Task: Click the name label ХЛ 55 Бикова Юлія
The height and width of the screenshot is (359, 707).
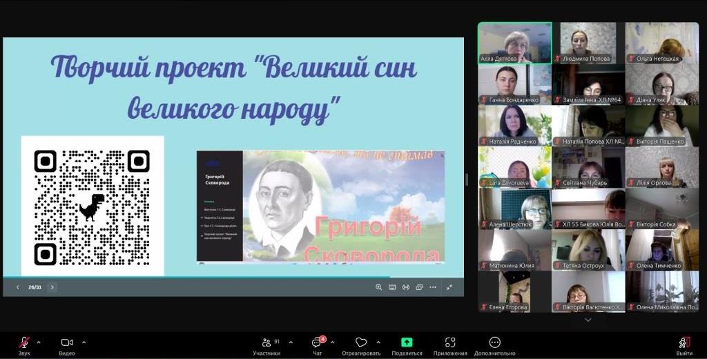Action: click(x=593, y=224)
